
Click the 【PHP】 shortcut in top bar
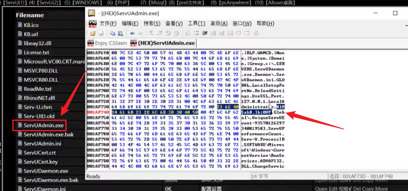[x=122, y=3]
